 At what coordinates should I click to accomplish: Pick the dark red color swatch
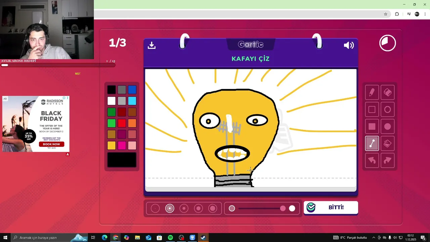coord(122,112)
